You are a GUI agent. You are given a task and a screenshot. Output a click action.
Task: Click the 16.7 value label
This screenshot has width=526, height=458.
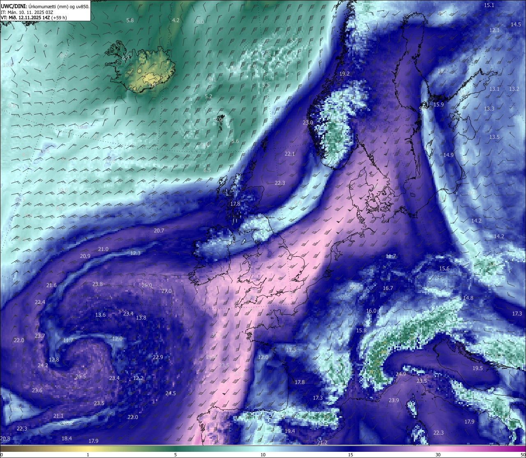(x=388, y=288)
